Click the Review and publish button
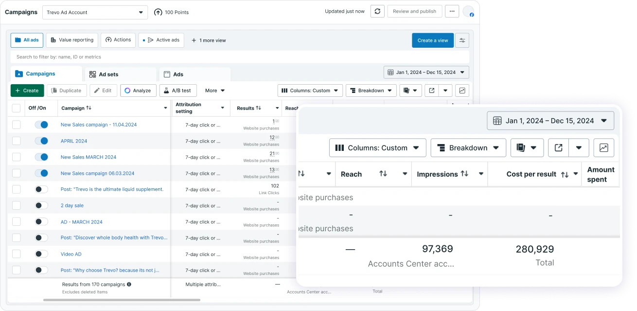This screenshot has height=311, width=637. coord(415,12)
